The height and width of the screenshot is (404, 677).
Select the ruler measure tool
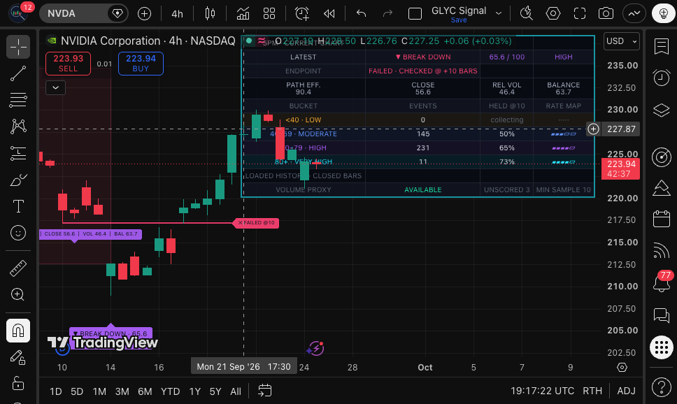point(18,268)
